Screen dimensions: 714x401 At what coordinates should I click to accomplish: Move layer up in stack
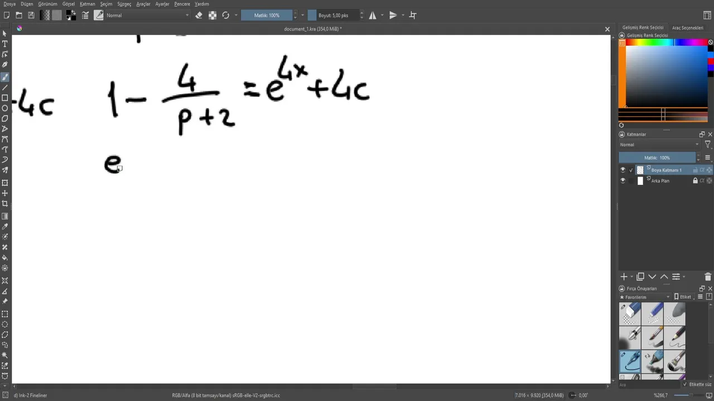pos(664,277)
